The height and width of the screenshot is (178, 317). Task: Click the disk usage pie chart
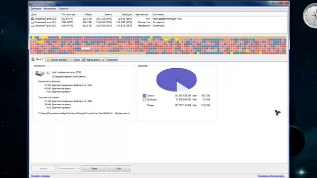coord(176,80)
